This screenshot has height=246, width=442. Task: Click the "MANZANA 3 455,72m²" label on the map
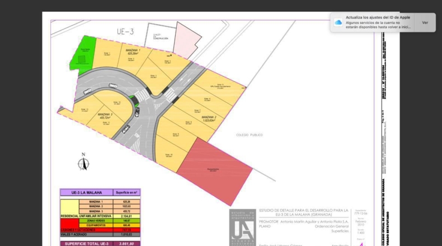[x=105, y=116]
